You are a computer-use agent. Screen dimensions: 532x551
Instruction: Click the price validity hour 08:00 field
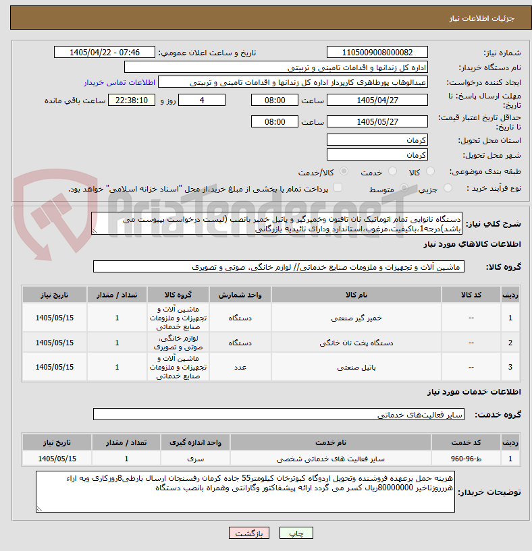point(275,121)
